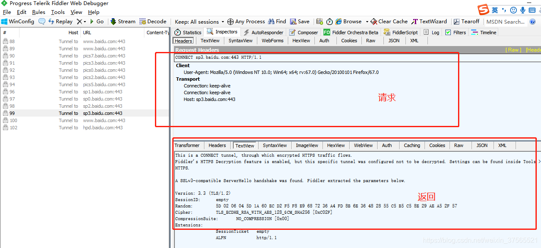Select request WebForms tab
The width and height of the screenshot is (541, 248).
(x=272, y=41)
